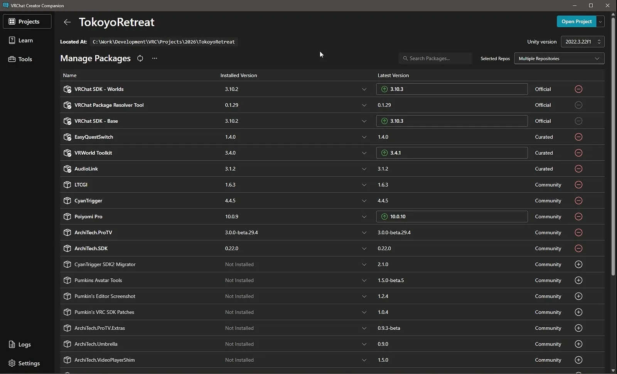Refresh packages with the reload icon
The image size is (617, 374).
[140, 58]
